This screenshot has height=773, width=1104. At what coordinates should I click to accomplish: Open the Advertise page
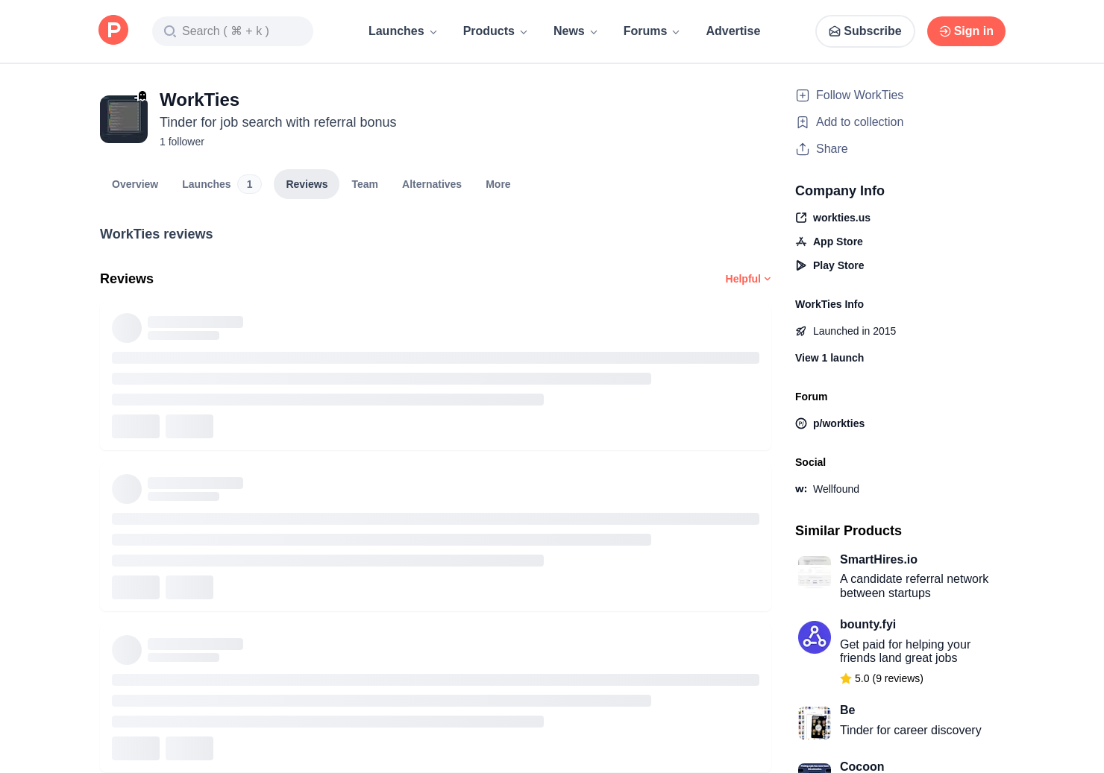coord(733,31)
